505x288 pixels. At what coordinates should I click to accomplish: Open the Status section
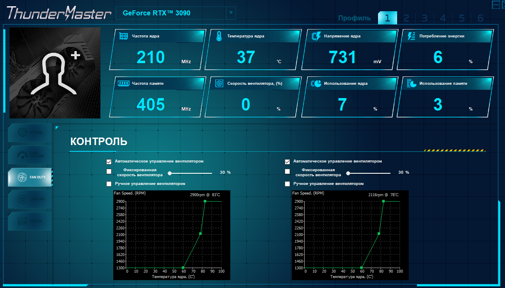tap(30, 222)
